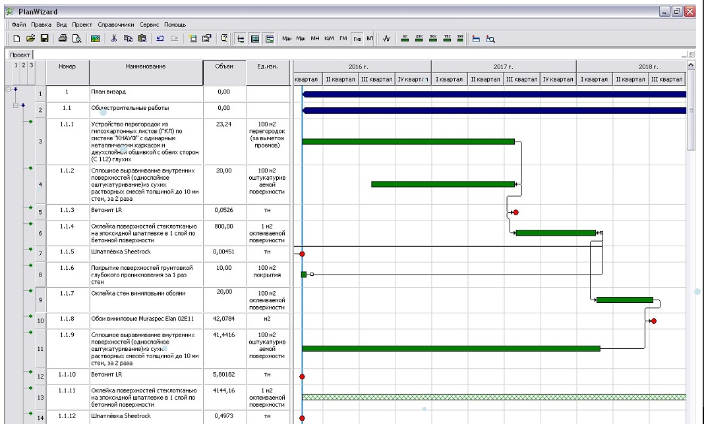
Task: Click the greyed-out redo arrow icon
Action: tap(175, 39)
